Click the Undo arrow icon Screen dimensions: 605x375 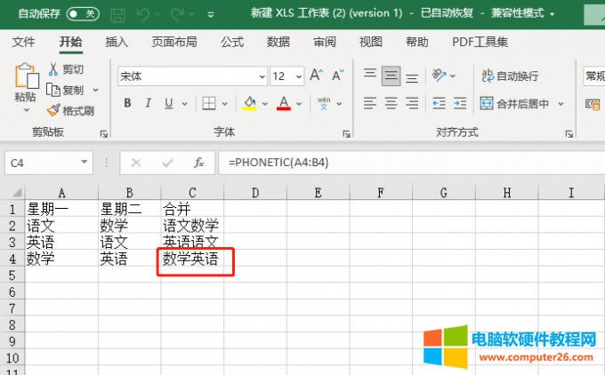click(143, 15)
